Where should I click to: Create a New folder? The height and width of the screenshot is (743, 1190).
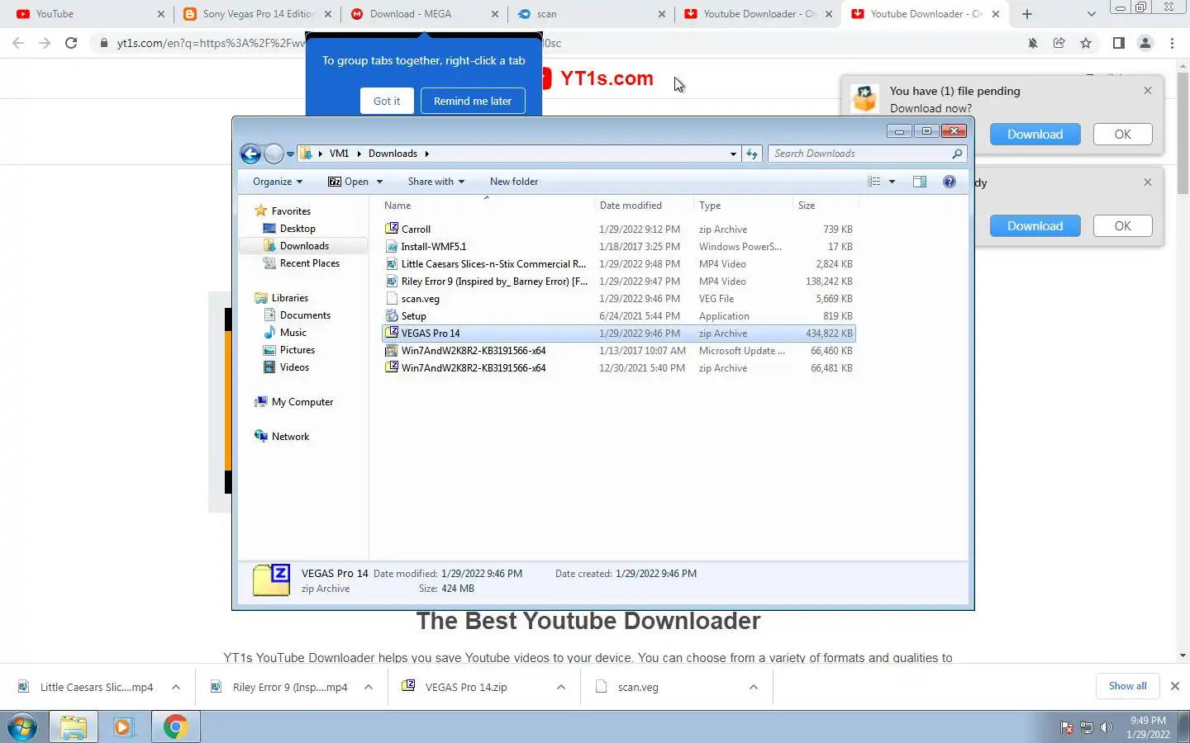click(514, 182)
